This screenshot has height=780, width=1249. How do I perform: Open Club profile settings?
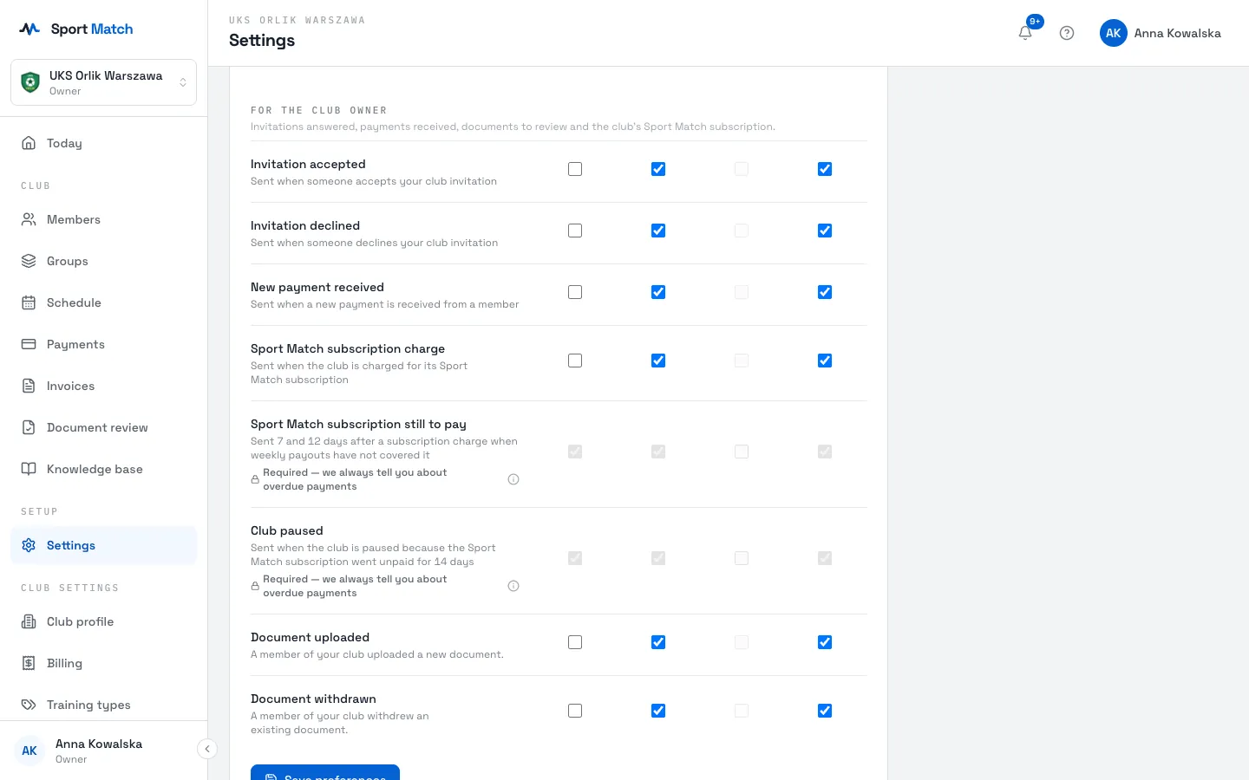[x=103, y=621]
